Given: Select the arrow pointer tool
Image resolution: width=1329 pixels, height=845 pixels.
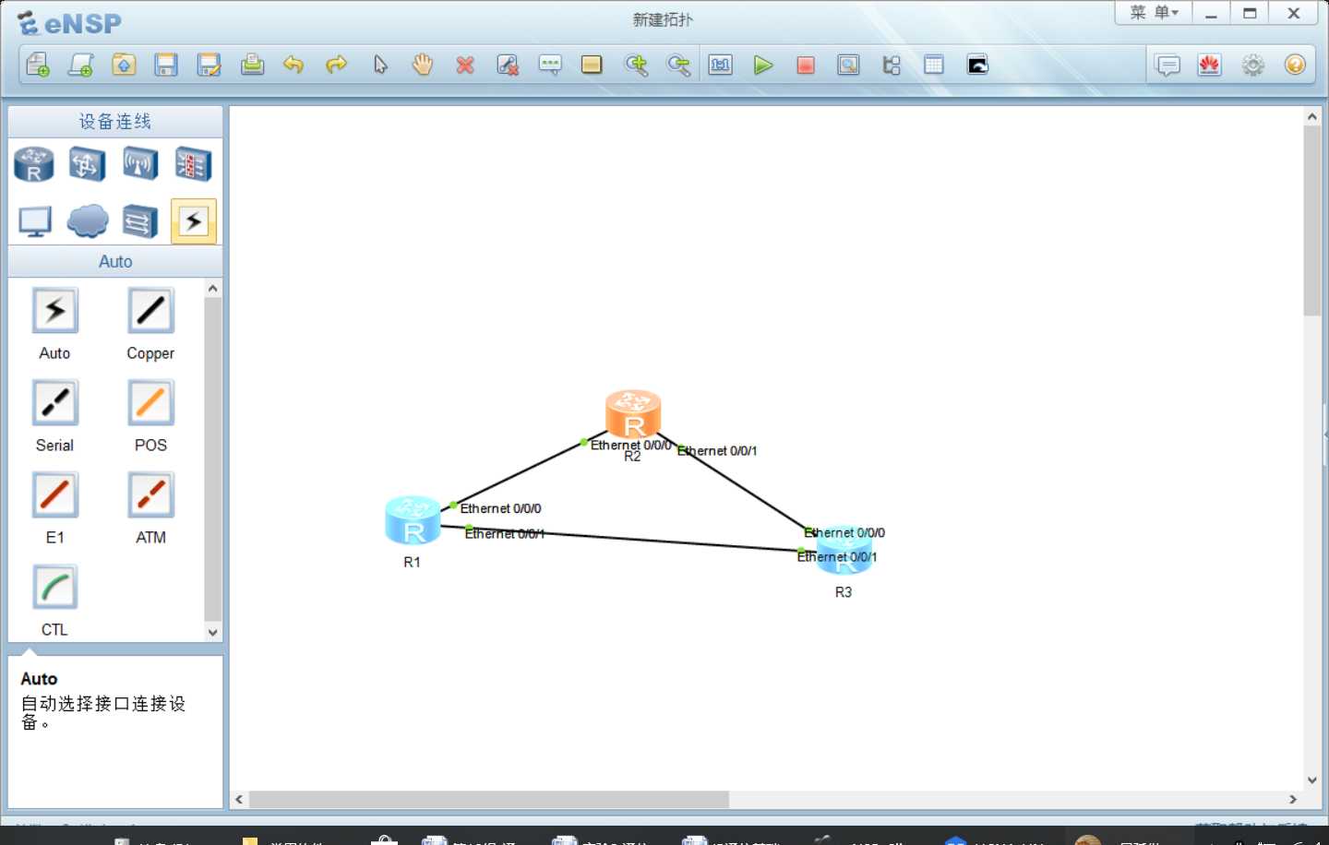Looking at the screenshot, I should pyautogui.click(x=380, y=65).
